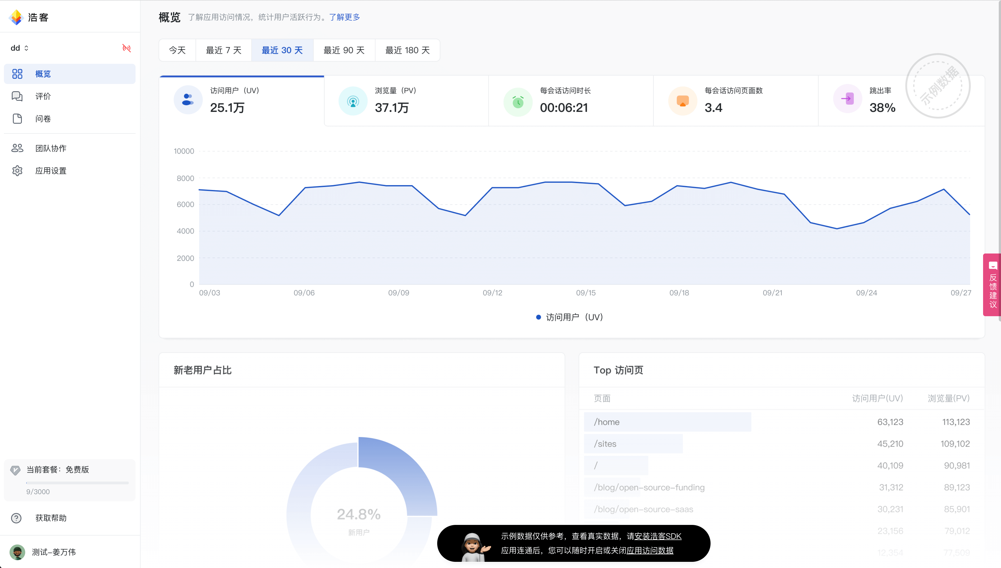Open the 安装浩客SDK link
The height and width of the screenshot is (568, 1001).
[658, 536]
